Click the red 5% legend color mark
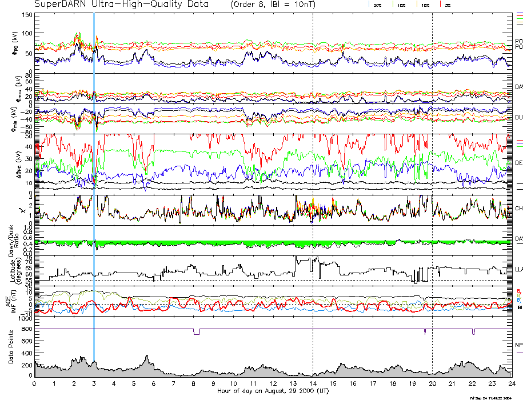Screen dimensions: 523x400 441,4
